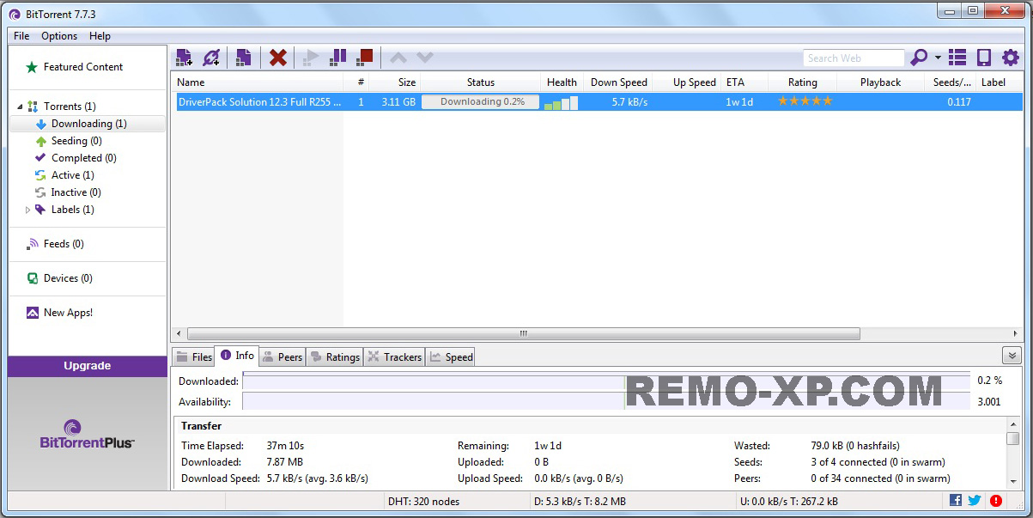
Task: Open the Help menu
Action: coord(100,36)
